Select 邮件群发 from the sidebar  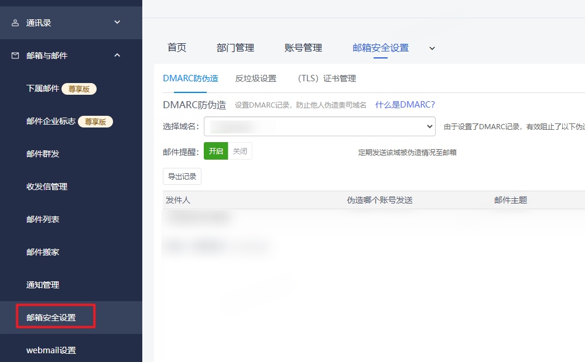(x=43, y=154)
